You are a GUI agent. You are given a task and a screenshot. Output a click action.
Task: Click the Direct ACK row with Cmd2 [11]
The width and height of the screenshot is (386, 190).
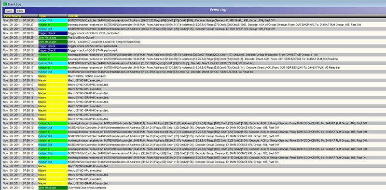[x=194, y=68]
